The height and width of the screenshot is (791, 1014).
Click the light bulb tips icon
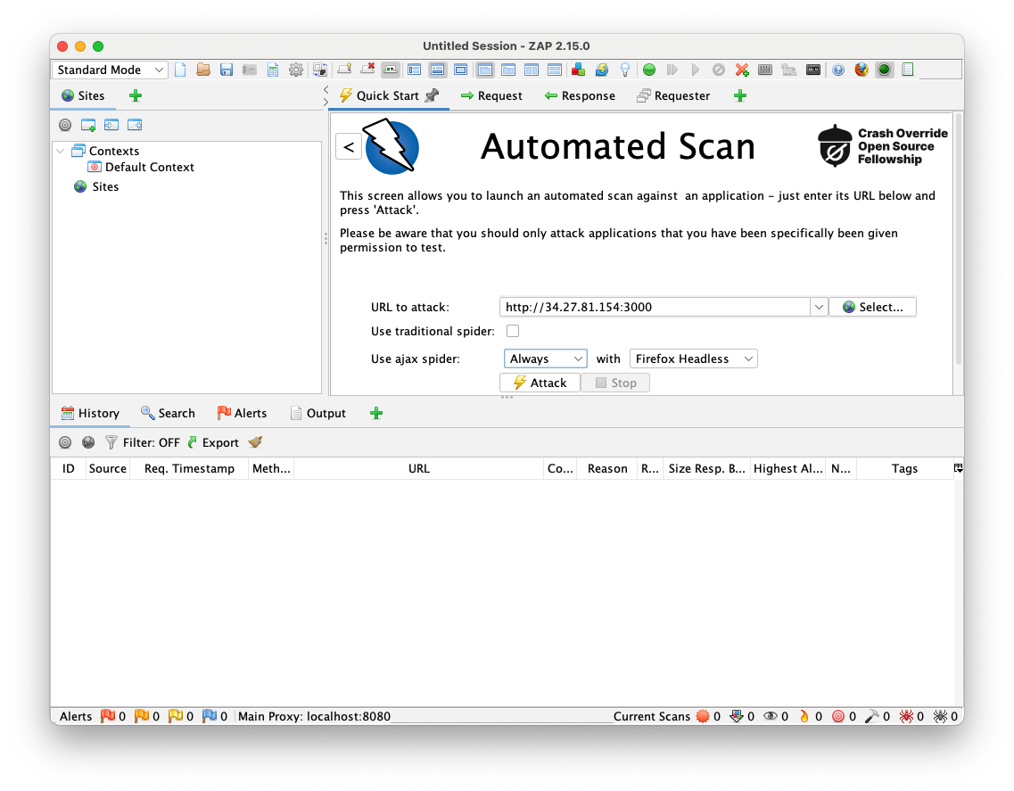[624, 70]
